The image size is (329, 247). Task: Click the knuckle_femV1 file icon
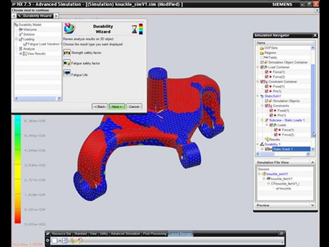click(x=268, y=179)
